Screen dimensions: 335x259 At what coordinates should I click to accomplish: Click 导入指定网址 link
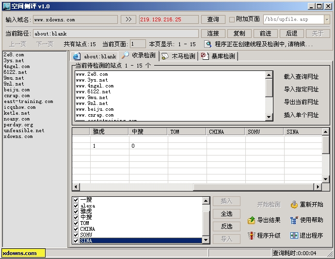pyautogui.click(x=301, y=89)
